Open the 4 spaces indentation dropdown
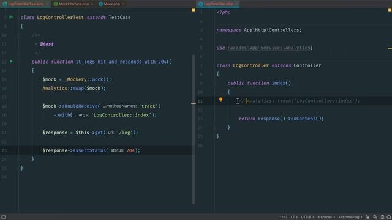 (x=326, y=217)
